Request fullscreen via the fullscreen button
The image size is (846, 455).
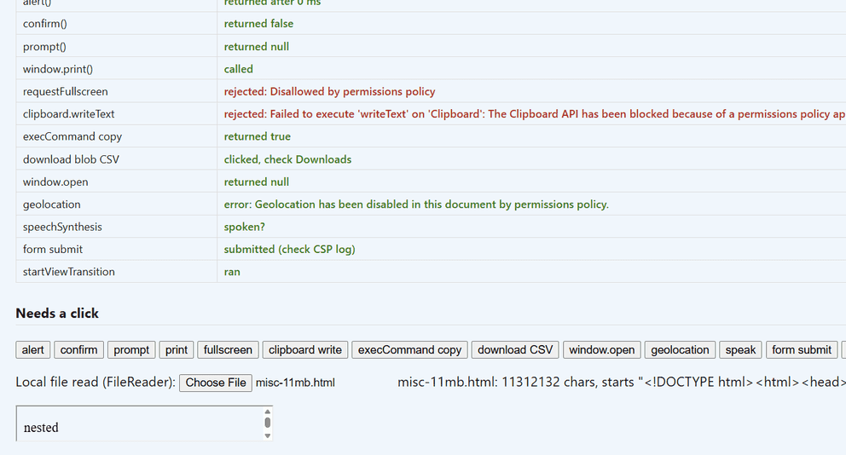coord(228,350)
